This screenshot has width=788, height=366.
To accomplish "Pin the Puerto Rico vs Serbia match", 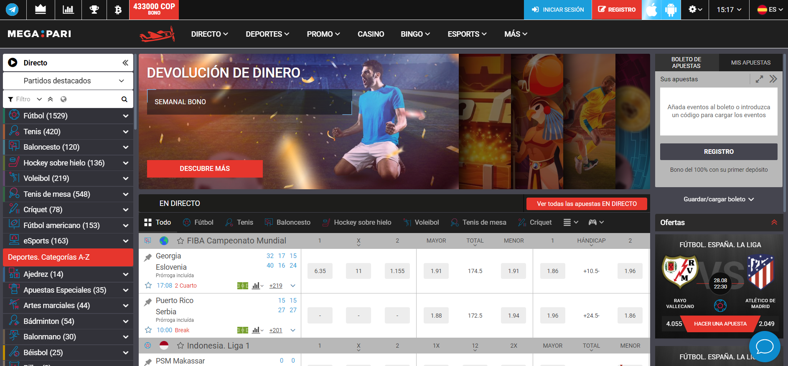I will (x=147, y=302).
